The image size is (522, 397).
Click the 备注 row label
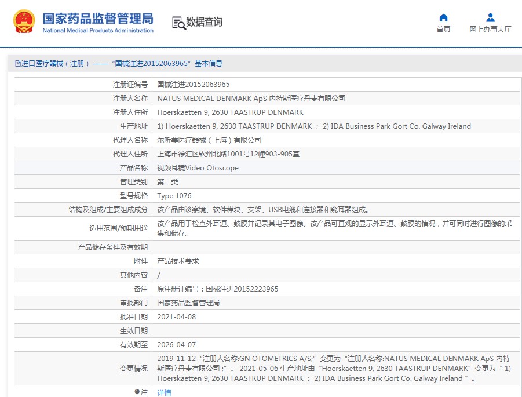tap(141, 289)
